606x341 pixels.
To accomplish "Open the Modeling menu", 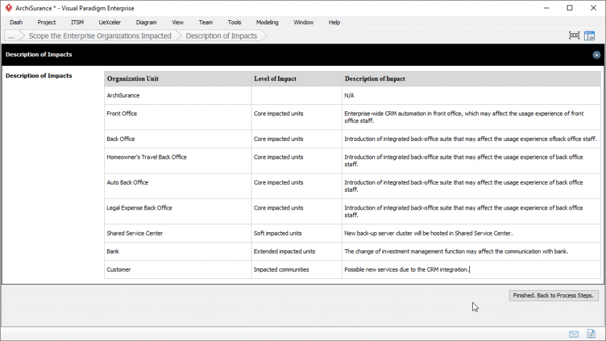I will pos(267,22).
